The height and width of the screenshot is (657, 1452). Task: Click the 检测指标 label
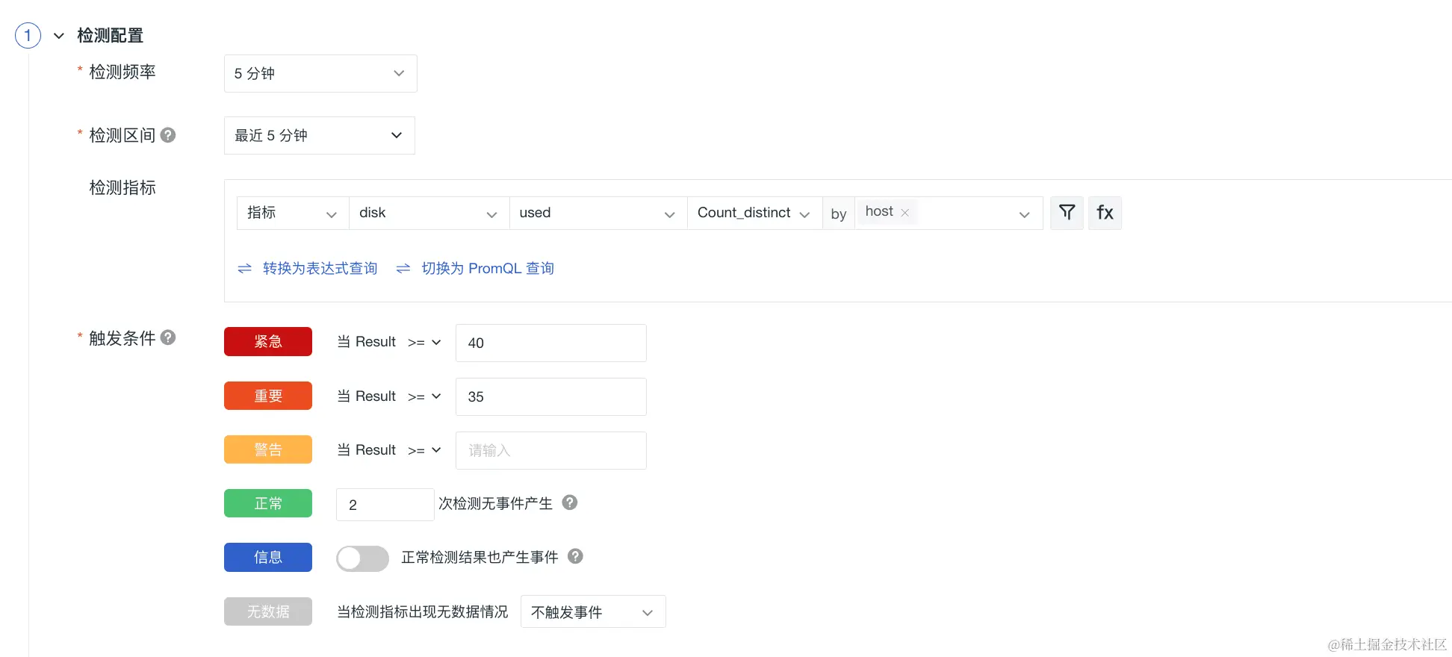coord(122,187)
